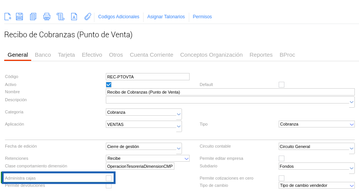The height and width of the screenshot is (191, 359).
Task: Enable Permite editar empresa checkbox
Action: tap(281, 158)
